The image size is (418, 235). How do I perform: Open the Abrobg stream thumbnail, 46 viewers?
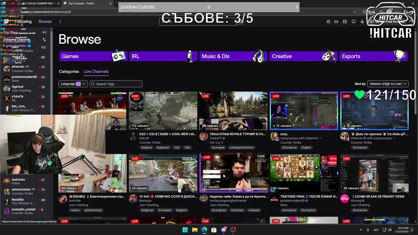coord(375,173)
